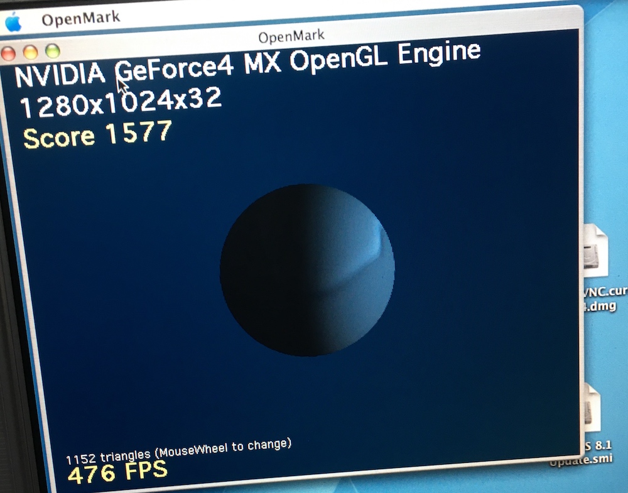
Task: Zoom OpenMark window with green button
Action: pyautogui.click(x=53, y=51)
